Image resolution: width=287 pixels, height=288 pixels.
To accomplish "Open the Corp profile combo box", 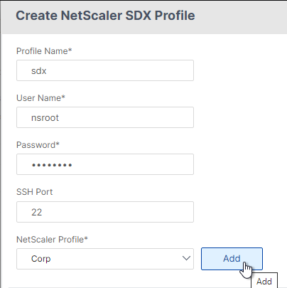I will coord(105,259).
